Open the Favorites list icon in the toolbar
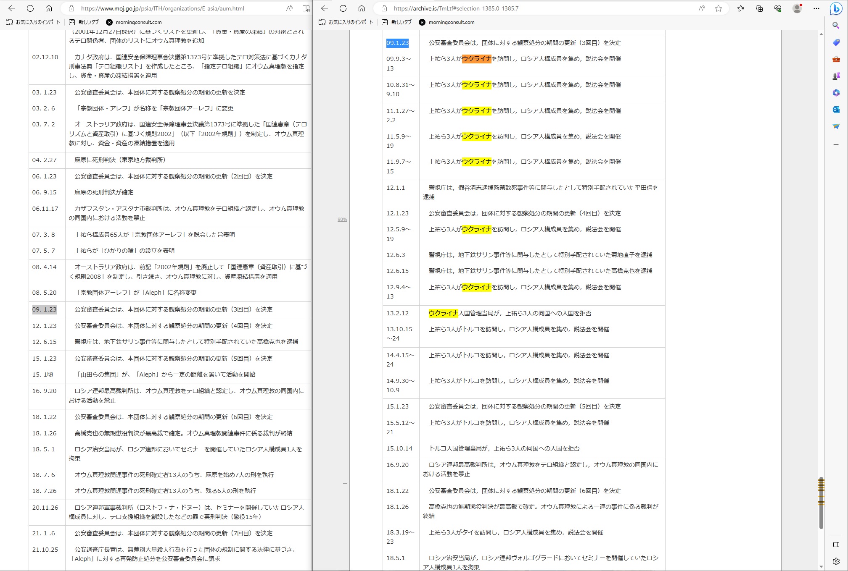The image size is (848, 571). (x=741, y=8)
